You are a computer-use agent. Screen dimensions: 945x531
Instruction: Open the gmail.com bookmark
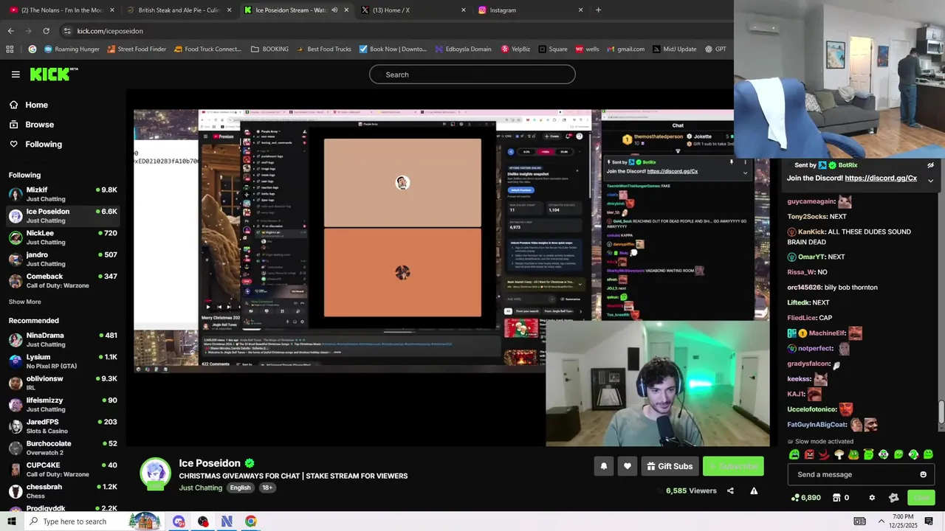pos(625,49)
